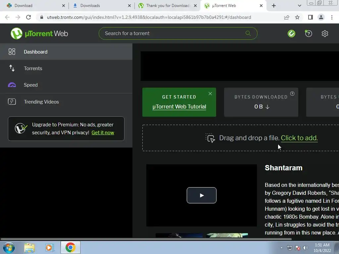The image size is (339, 254).
Task: Open Dashboard in the sidebar
Action: pos(66,52)
